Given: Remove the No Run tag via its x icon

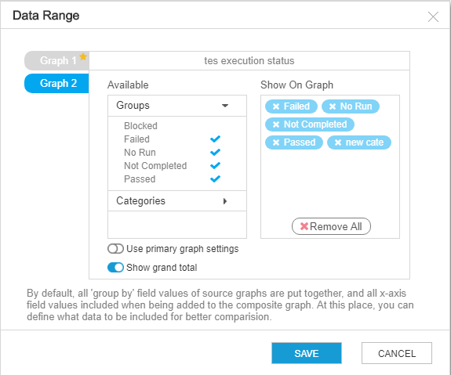Looking at the screenshot, I should pos(333,106).
